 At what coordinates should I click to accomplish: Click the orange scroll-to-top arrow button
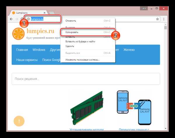[19, 121]
